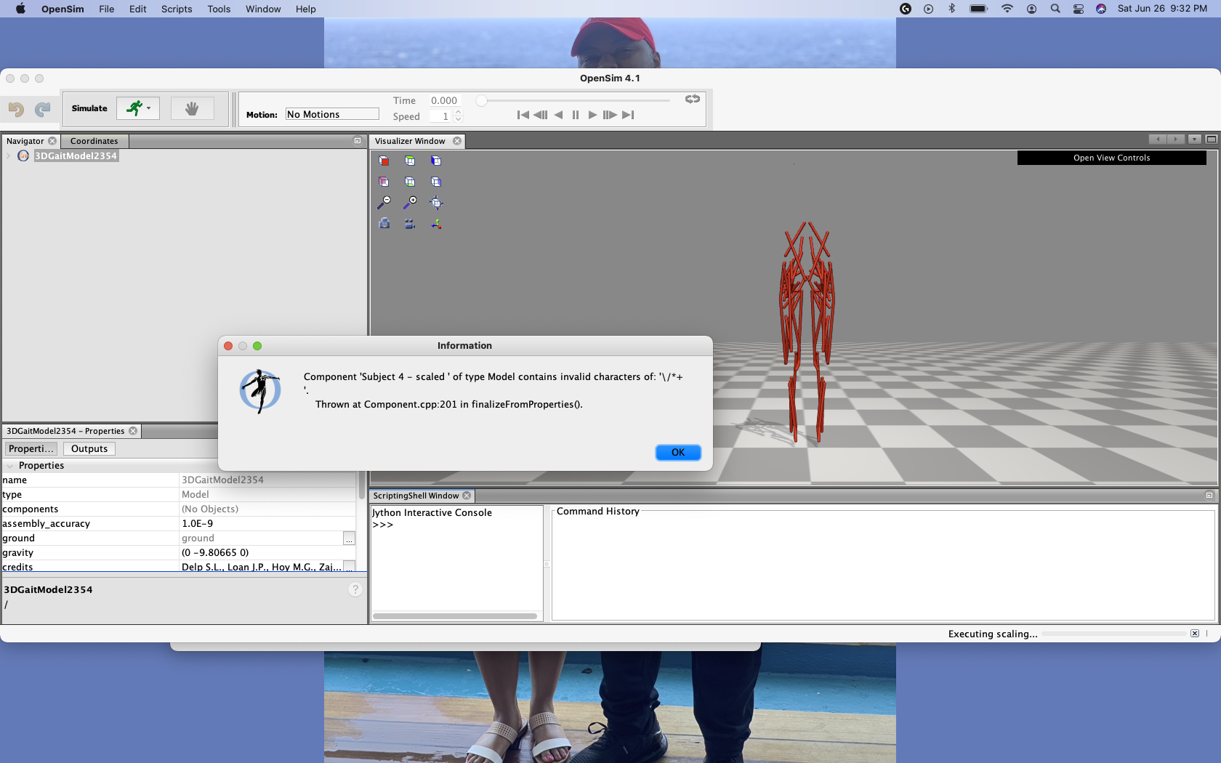Click the refit view cube icon
The width and height of the screenshot is (1221, 763).
click(436, 203)
